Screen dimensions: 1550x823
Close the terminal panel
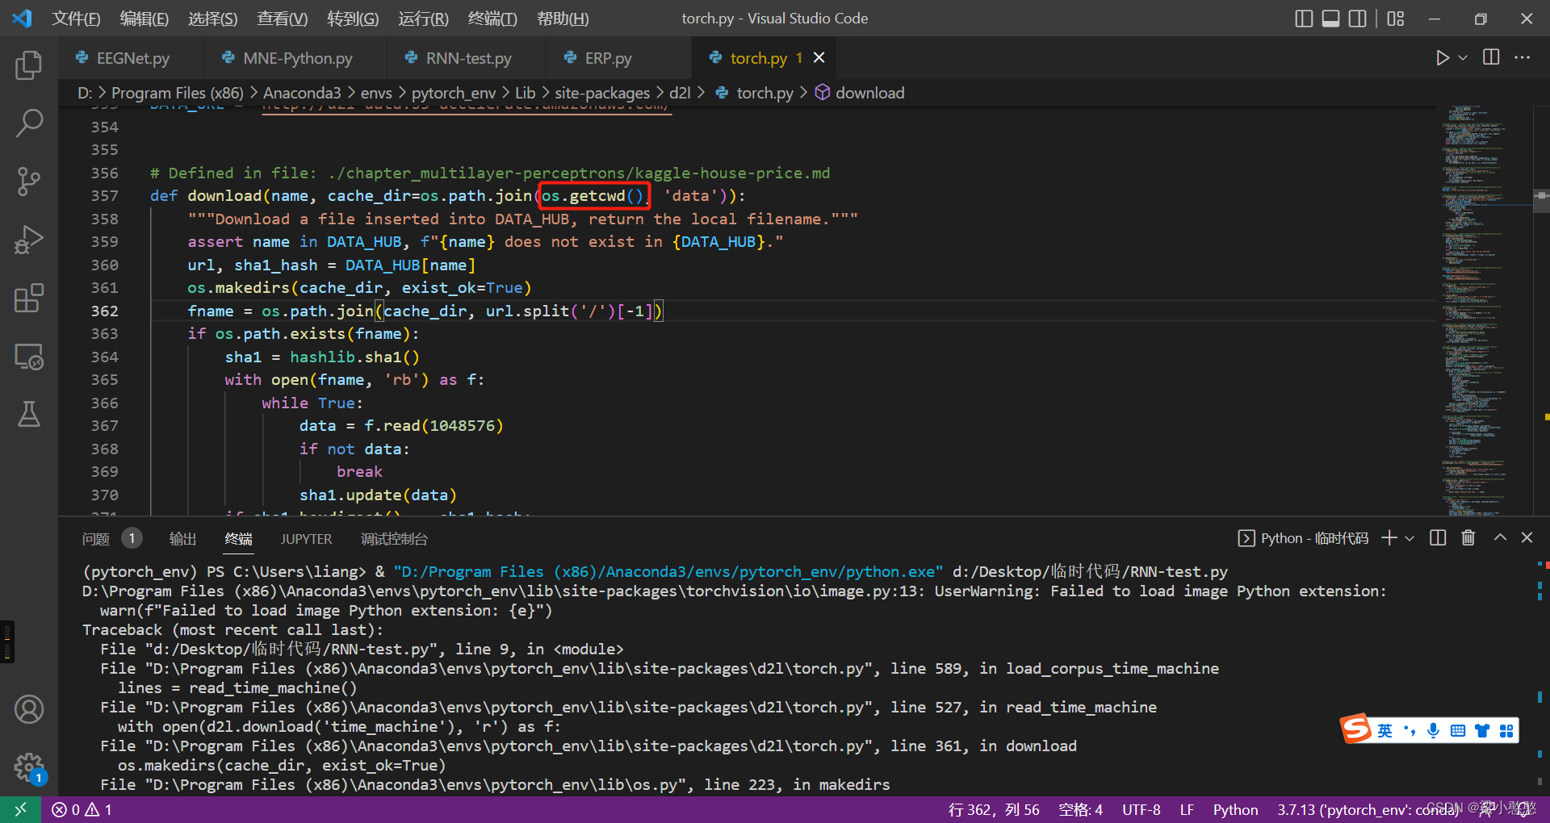click(x=1527, y=537)
